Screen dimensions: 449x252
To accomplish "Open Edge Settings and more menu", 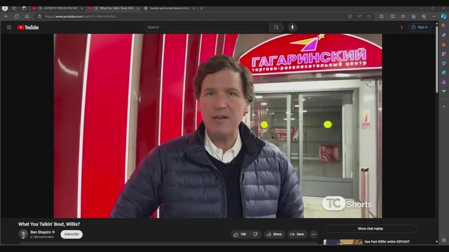I will [434, 16].
